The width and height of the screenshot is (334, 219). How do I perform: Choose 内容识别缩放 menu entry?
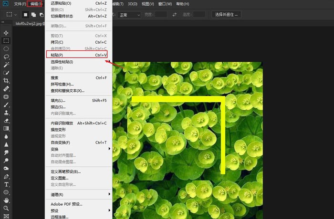click(79, 123)
